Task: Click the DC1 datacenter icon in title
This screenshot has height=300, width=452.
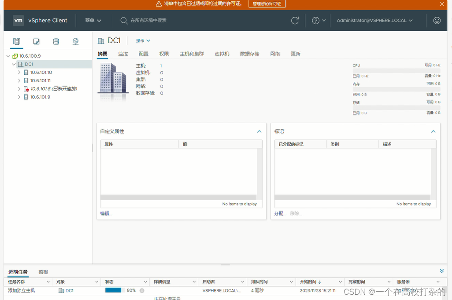Action: [101, 41]
